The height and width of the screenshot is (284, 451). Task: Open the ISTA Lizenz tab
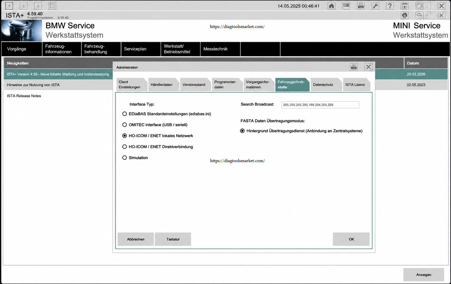click(356, 84)
